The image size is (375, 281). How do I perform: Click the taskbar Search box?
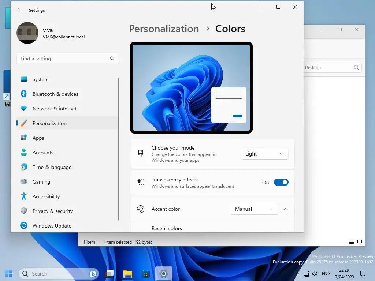tap(59, 274)
